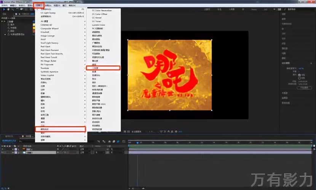Image resolution: width=316 pixels, height=190 pixels.
Task: Click the Nezha poster in composition viewer
Action: click(x=169, y=75)
